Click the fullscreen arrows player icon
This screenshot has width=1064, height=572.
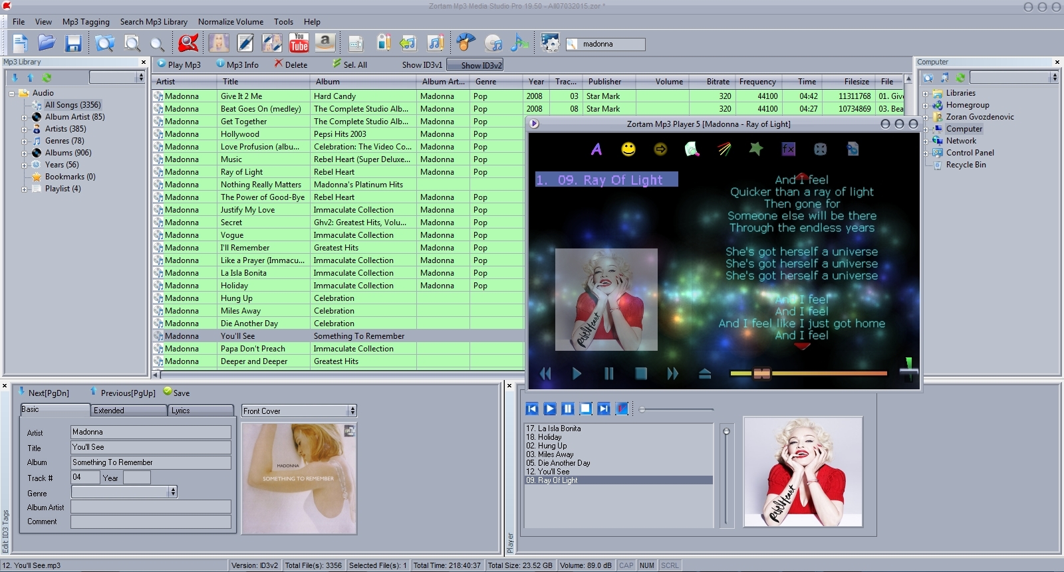(821, 149)
